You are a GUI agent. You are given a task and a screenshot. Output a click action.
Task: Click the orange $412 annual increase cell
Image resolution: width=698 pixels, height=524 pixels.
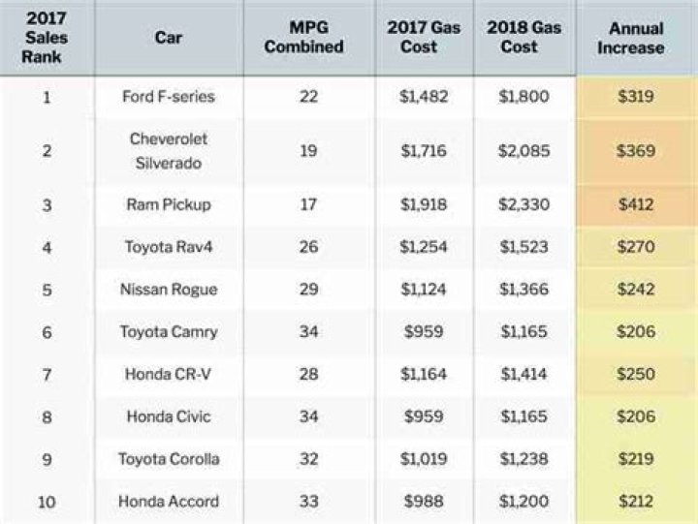(636, 205)
